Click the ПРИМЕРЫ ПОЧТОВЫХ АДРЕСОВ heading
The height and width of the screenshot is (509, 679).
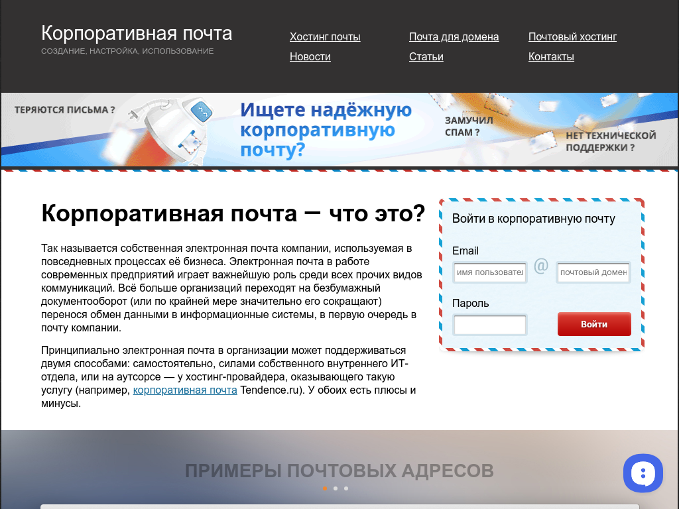pyautogui.click(x=339, y=471)
